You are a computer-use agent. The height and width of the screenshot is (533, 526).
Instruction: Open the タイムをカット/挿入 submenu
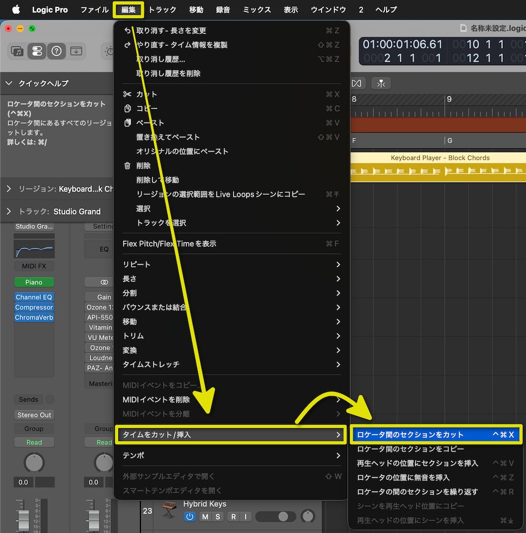(231, 435)
